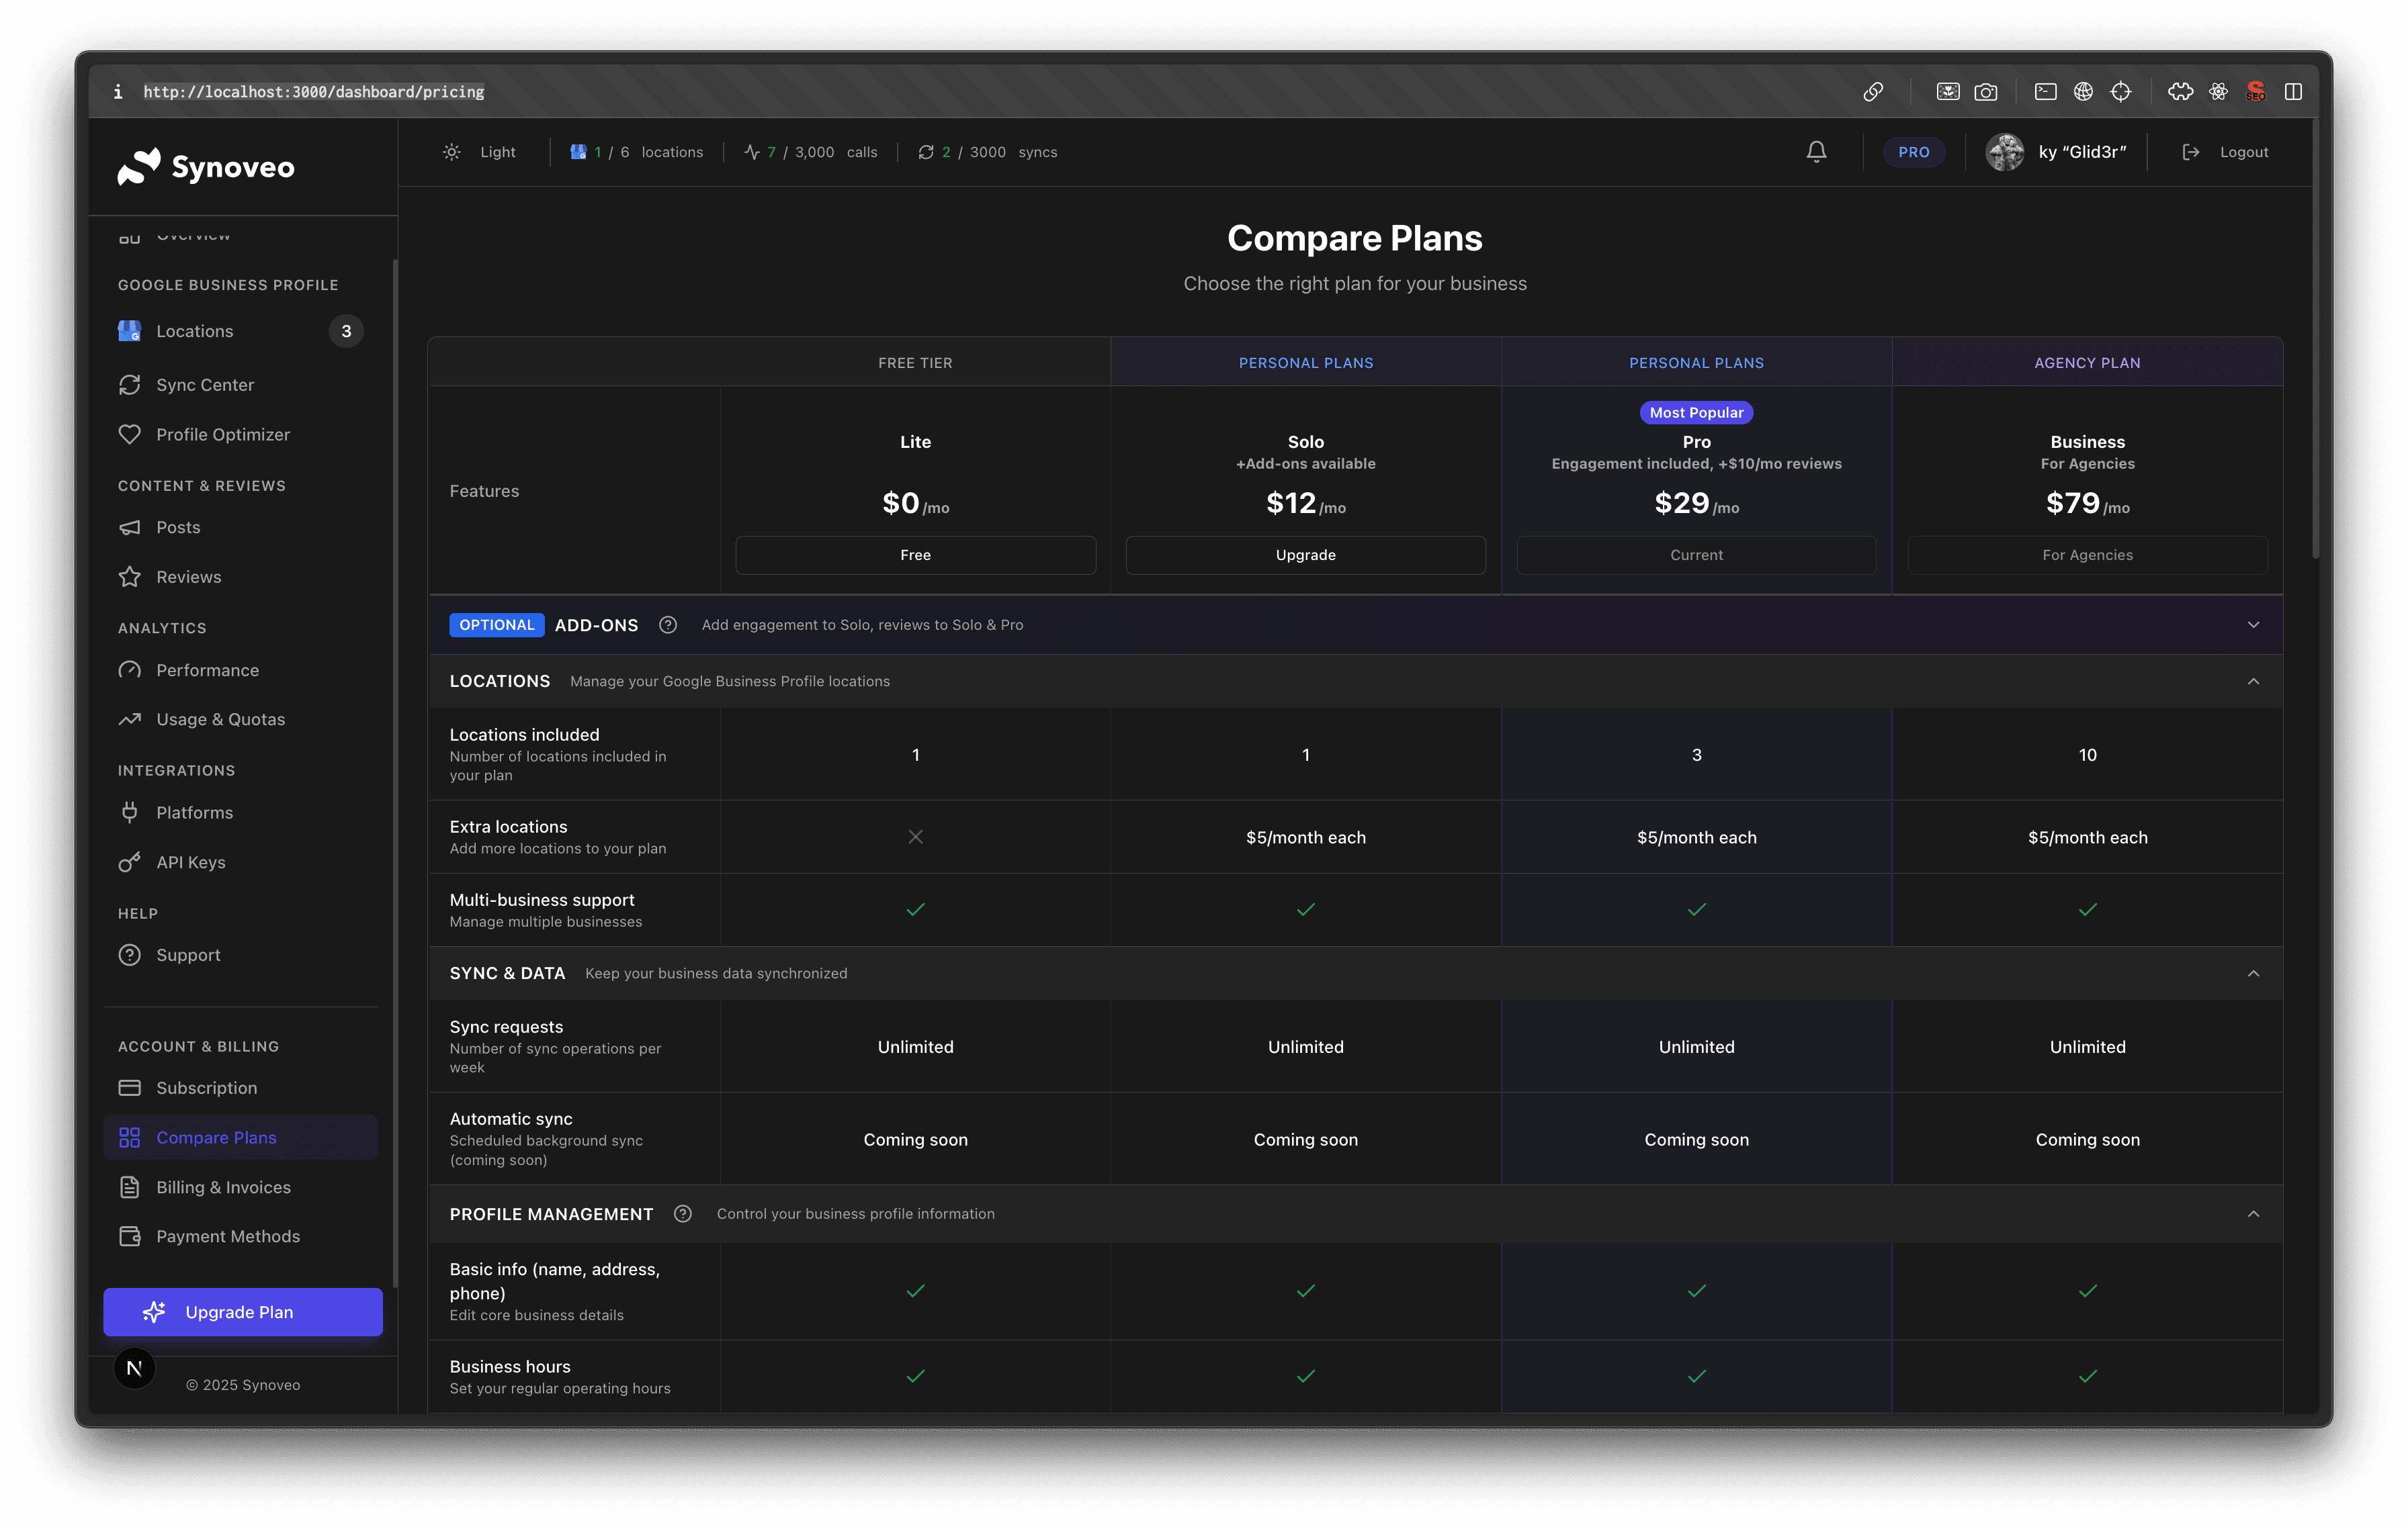Click the localhost address bar URL

[314, 91]
